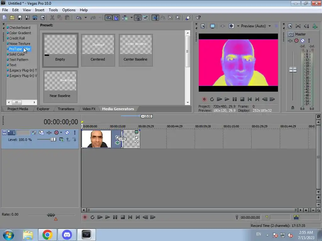Select Credit Roll in generator list
This screenshot has width=322, height=241.
point(17,38)
